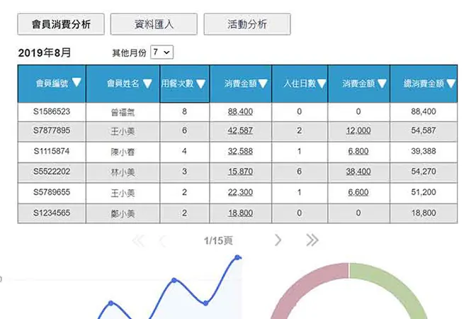
Task: Go to next page arrow
Action: pos(278,240)
